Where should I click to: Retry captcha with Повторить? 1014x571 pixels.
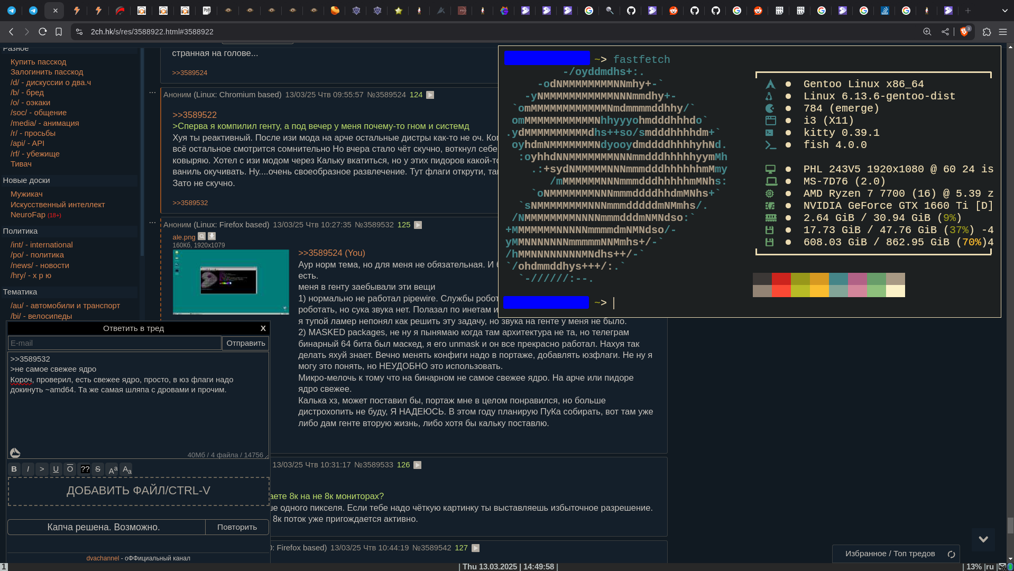(237, 527)
